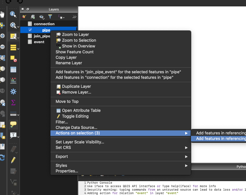Open the Processing Toolbox gear icon
This screenshot has width=246, height=195.
click(13, 92)
